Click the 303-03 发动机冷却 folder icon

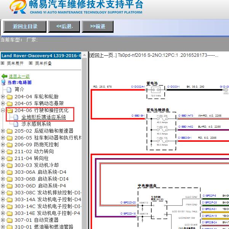coord(10,165)
